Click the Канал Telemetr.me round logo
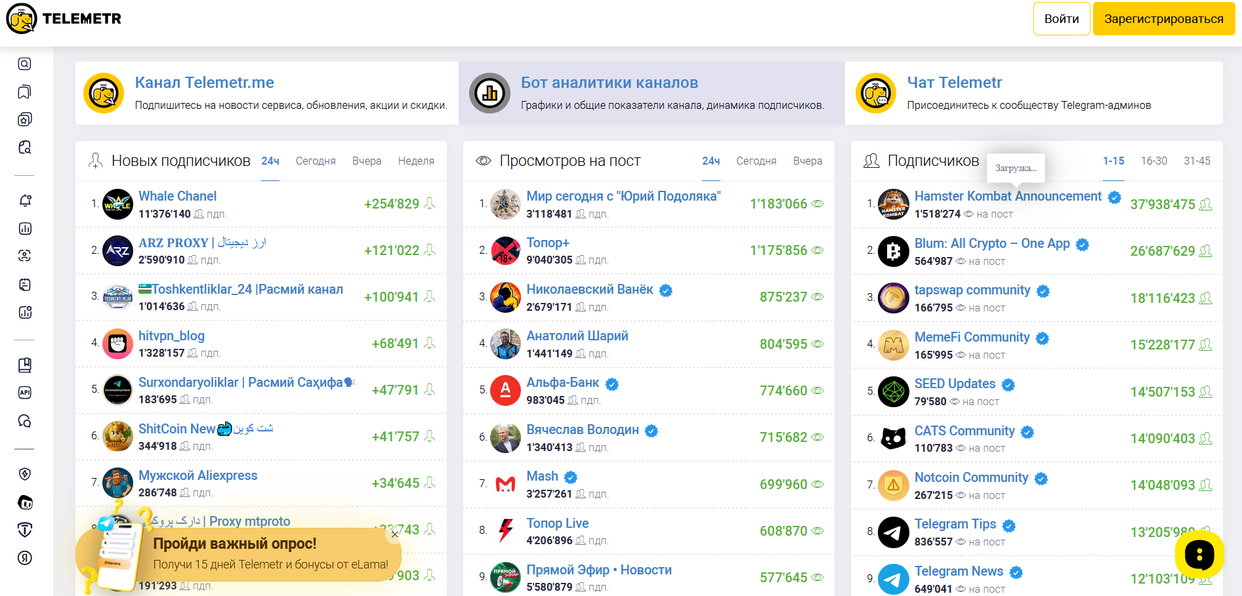The width and height of the screenshot is (1242, 596). coord(104,93)
